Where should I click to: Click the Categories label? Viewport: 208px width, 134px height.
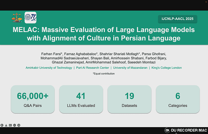pos(178,106)
